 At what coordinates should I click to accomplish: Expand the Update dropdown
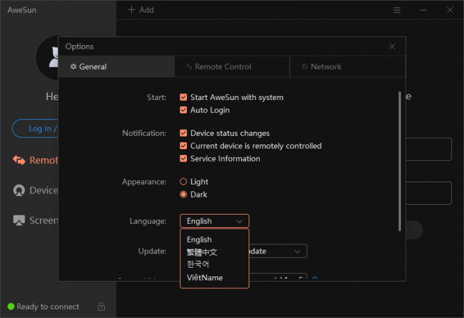click(297, 251)
